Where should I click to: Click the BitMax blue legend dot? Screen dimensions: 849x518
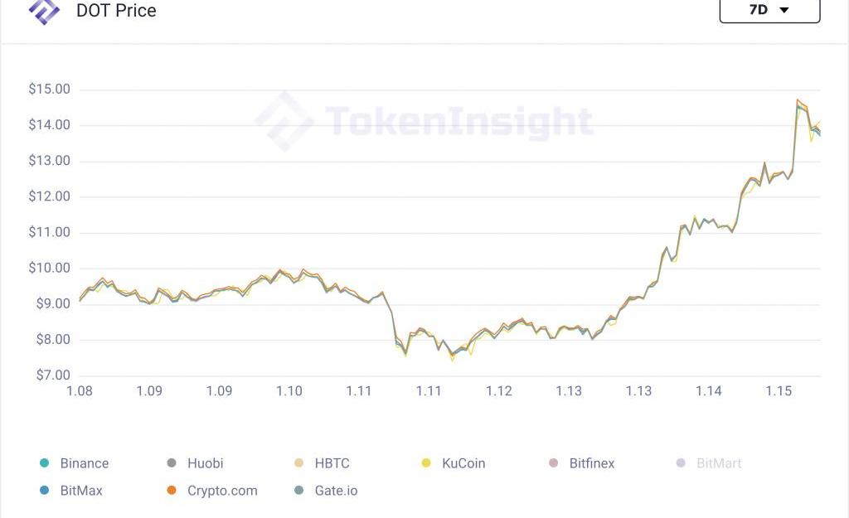[x=44, y=490]
